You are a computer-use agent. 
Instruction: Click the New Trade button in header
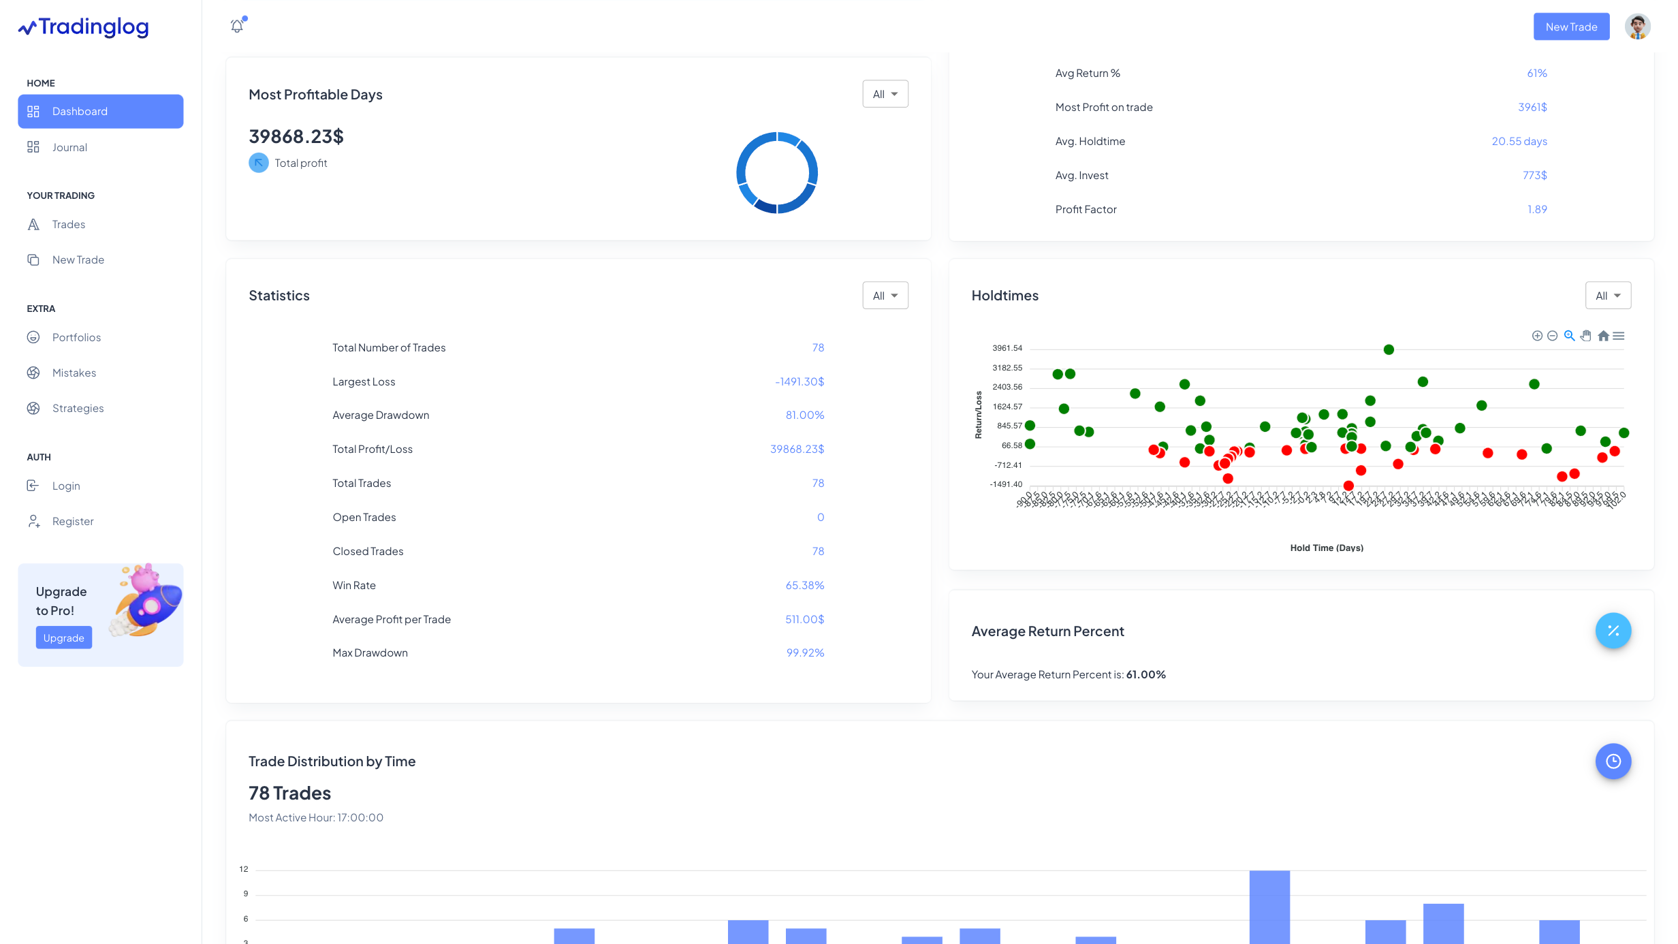click(1571, 27)
